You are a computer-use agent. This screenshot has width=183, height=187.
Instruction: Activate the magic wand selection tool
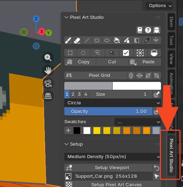point(112,53)
